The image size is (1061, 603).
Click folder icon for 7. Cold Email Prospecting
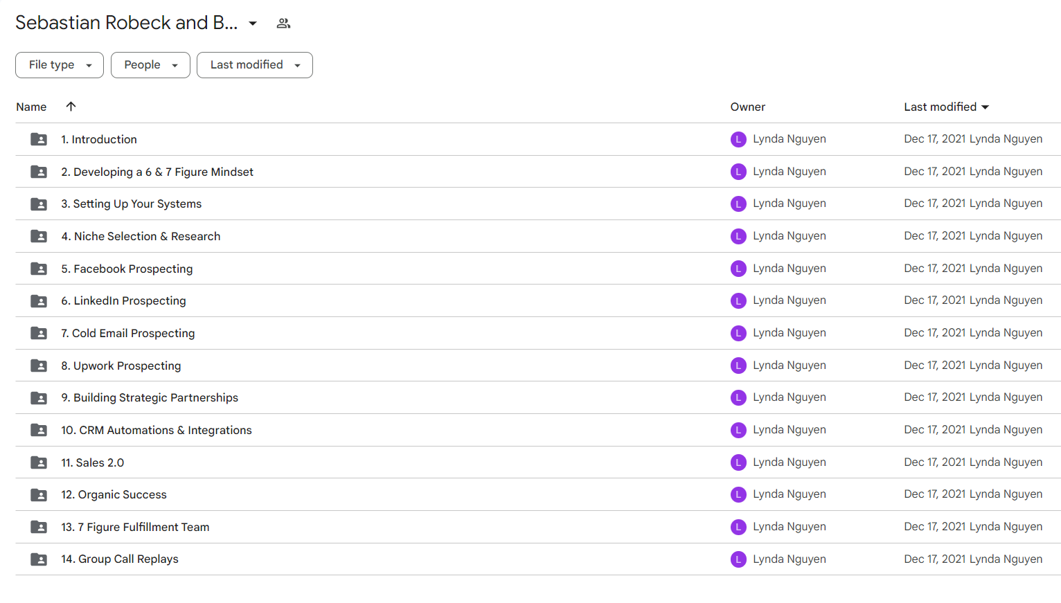pos(39,333)
